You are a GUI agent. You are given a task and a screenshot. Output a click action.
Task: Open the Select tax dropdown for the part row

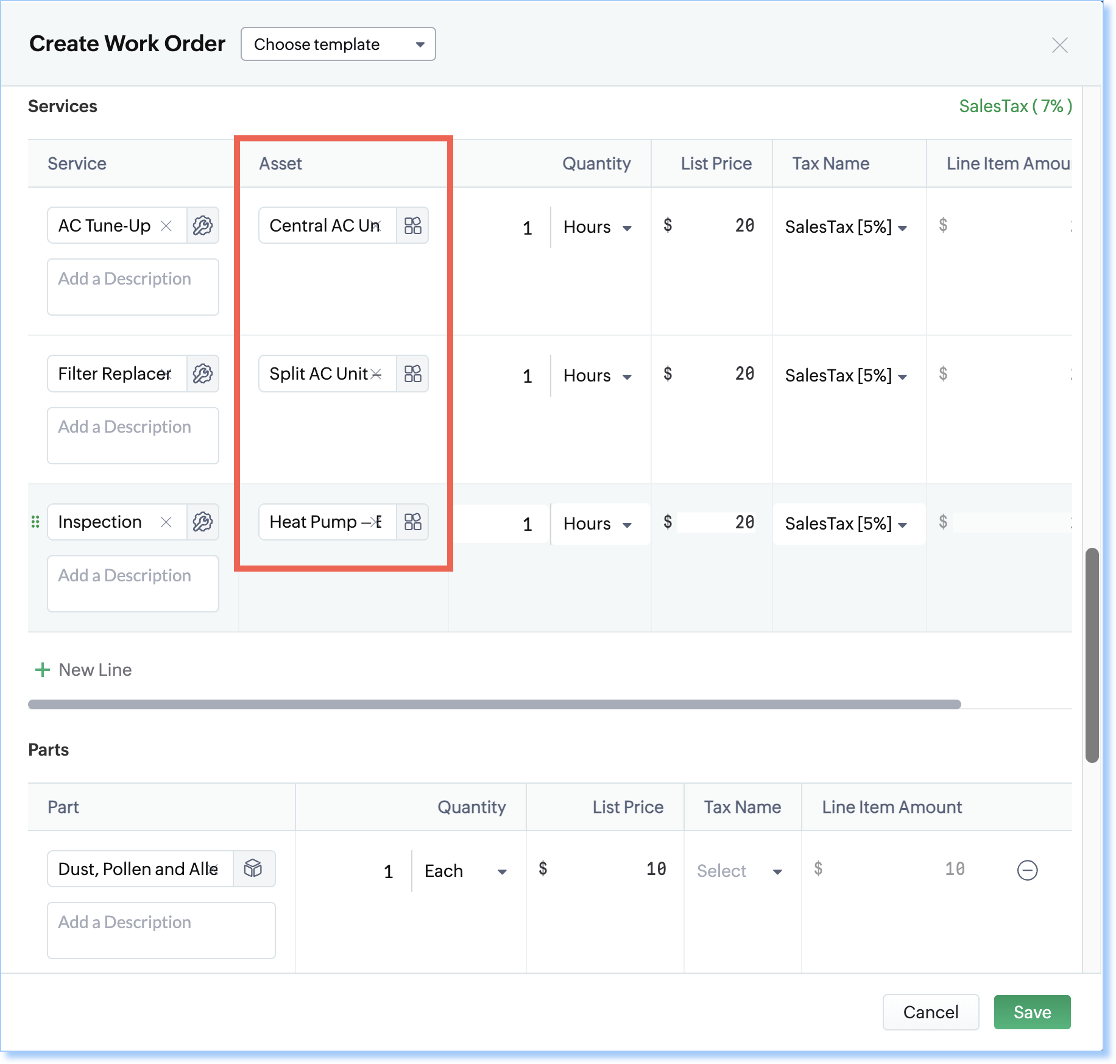[x=739, y=871]
